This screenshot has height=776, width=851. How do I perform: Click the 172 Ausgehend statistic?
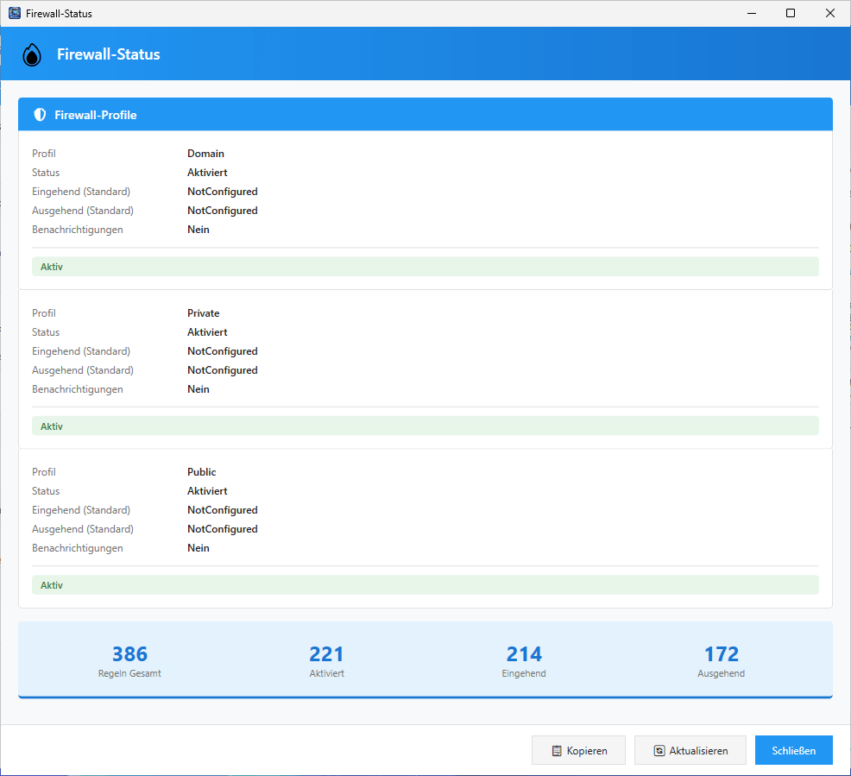(721, 660)
